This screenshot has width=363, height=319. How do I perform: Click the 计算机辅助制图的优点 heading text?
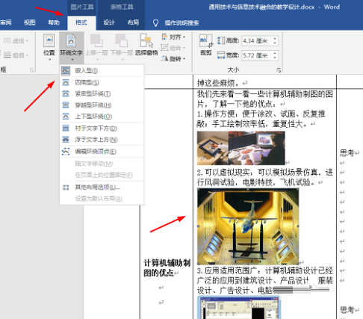[x=167, y=268]
